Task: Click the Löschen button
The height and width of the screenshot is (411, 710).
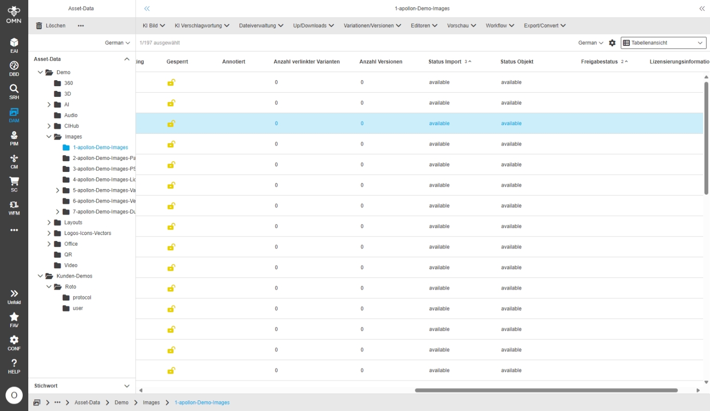Action: point(51,25)
